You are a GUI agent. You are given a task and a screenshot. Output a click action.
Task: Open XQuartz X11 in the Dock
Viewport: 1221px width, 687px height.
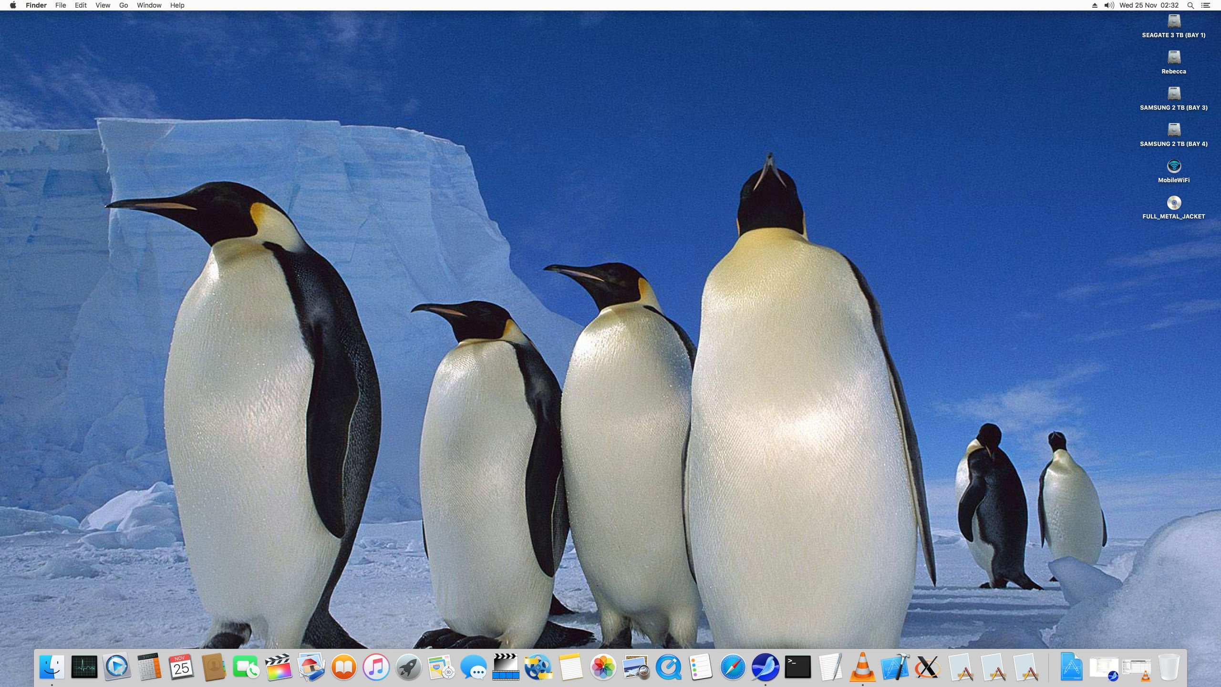[x=928, y=666]
